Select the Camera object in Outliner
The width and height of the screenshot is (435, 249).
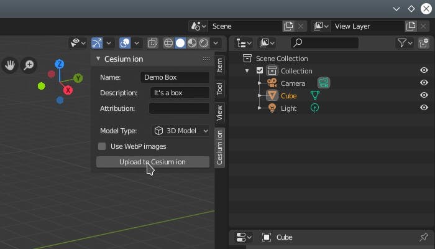click(x=293, y=83)
